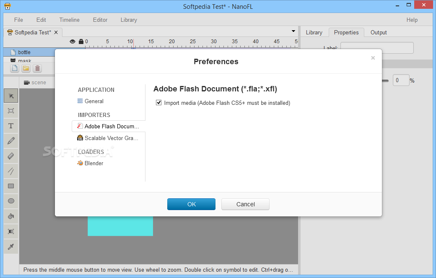Click the delete layer trash icon
The width and height of the screenshot is (436, 278).
pyautogui.click(x=38, y=68)
